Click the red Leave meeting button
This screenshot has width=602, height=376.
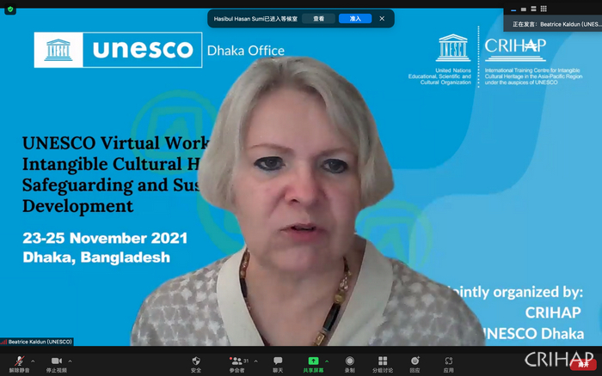584,365
